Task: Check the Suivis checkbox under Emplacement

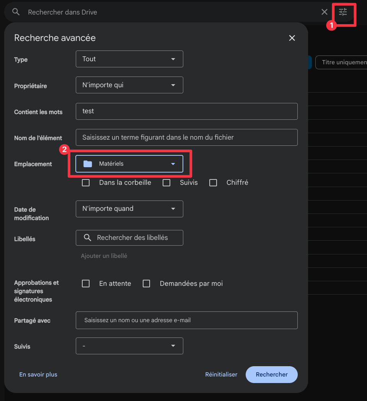Action: 166,183
